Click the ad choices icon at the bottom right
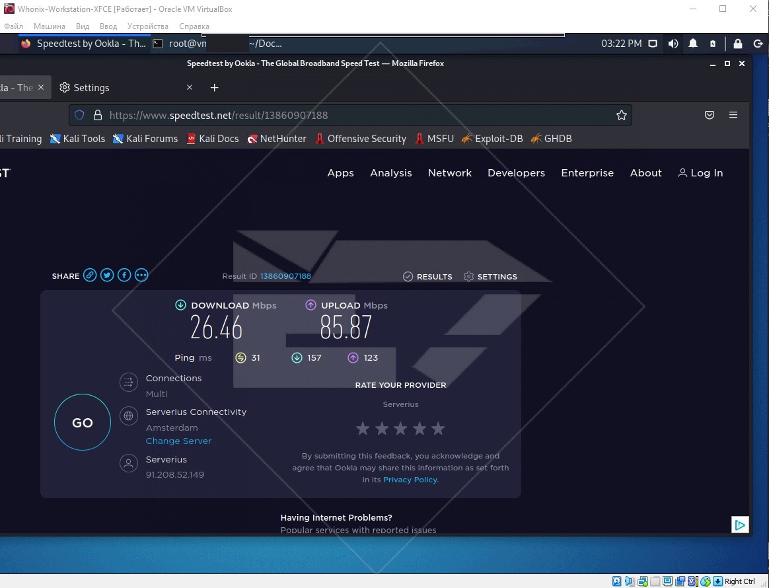Viewport: 769px width, 588px height. point(739,525)
